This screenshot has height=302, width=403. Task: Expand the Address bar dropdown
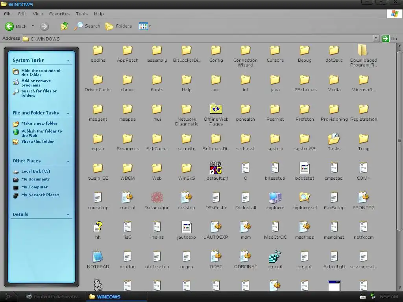[376, 39]
